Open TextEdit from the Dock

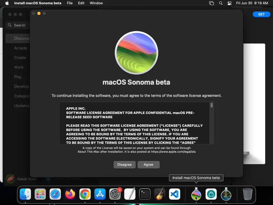click(130, 194)
